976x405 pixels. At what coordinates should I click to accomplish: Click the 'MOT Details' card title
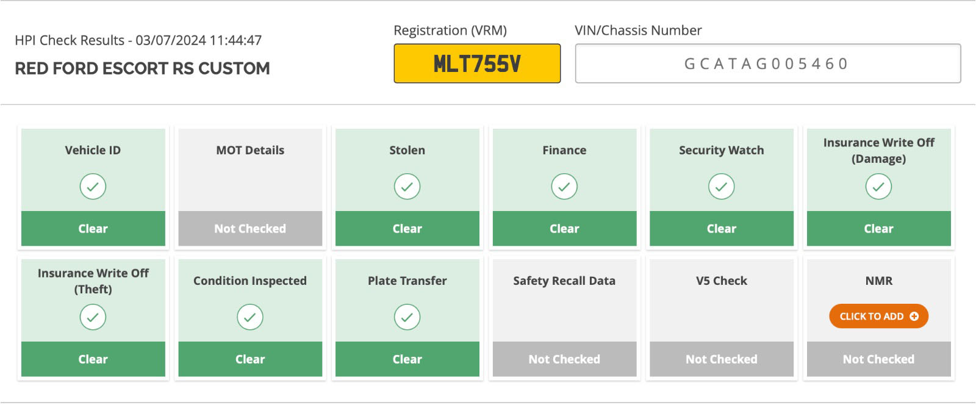click(x=250, y=150)
